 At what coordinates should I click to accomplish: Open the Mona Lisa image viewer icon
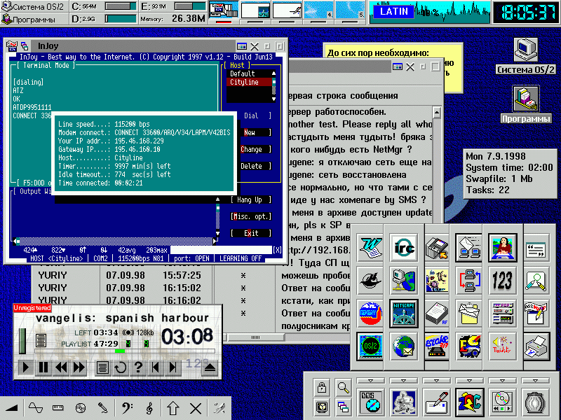[x=502, y=247]
